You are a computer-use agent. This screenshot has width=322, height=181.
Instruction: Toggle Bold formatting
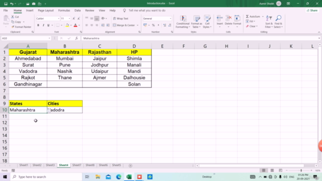[x=38, y=25]
